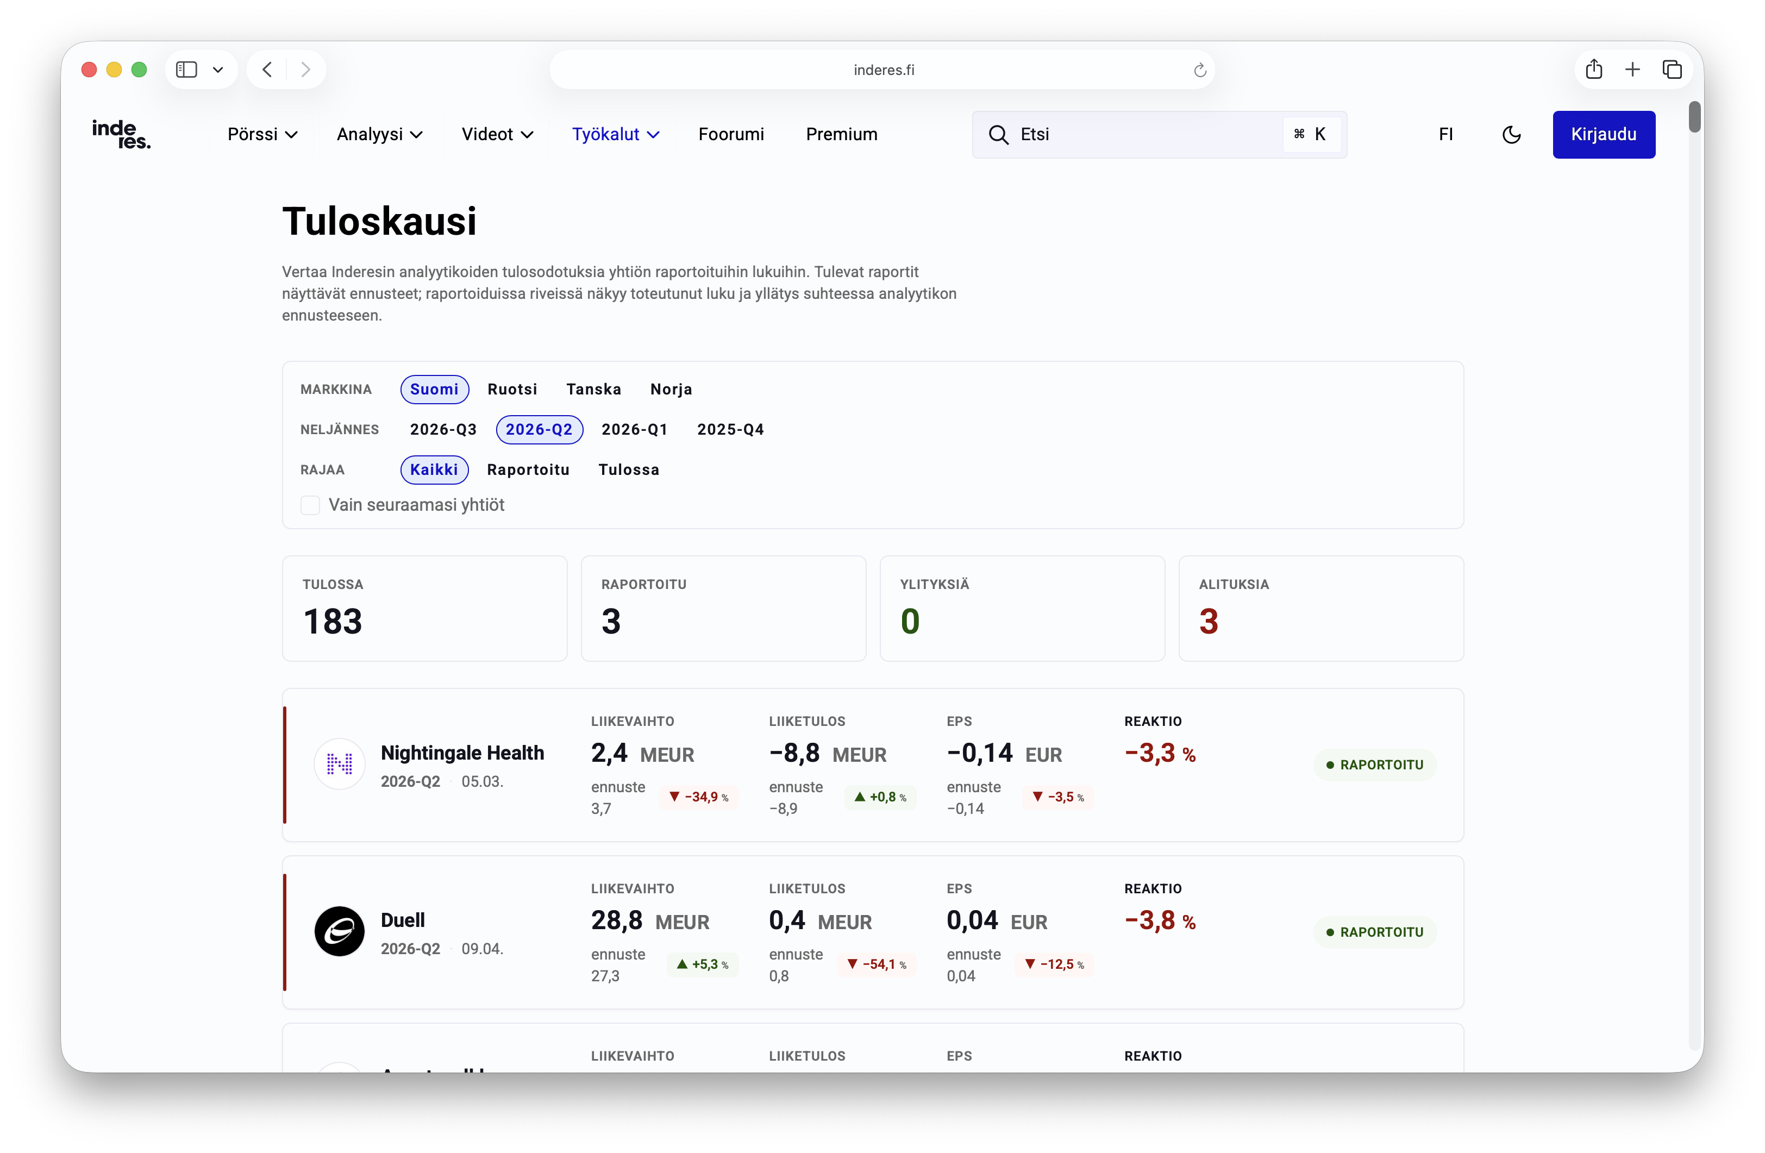
Task: Click Duell RAPORTOITU status badge
Action: [x=1374, y=932]
